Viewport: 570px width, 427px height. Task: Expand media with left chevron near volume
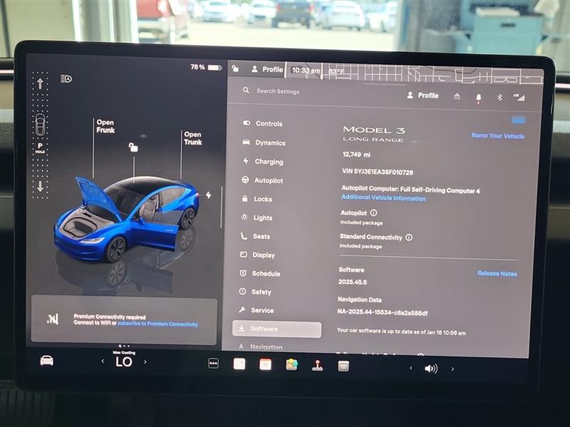(410, 367)
